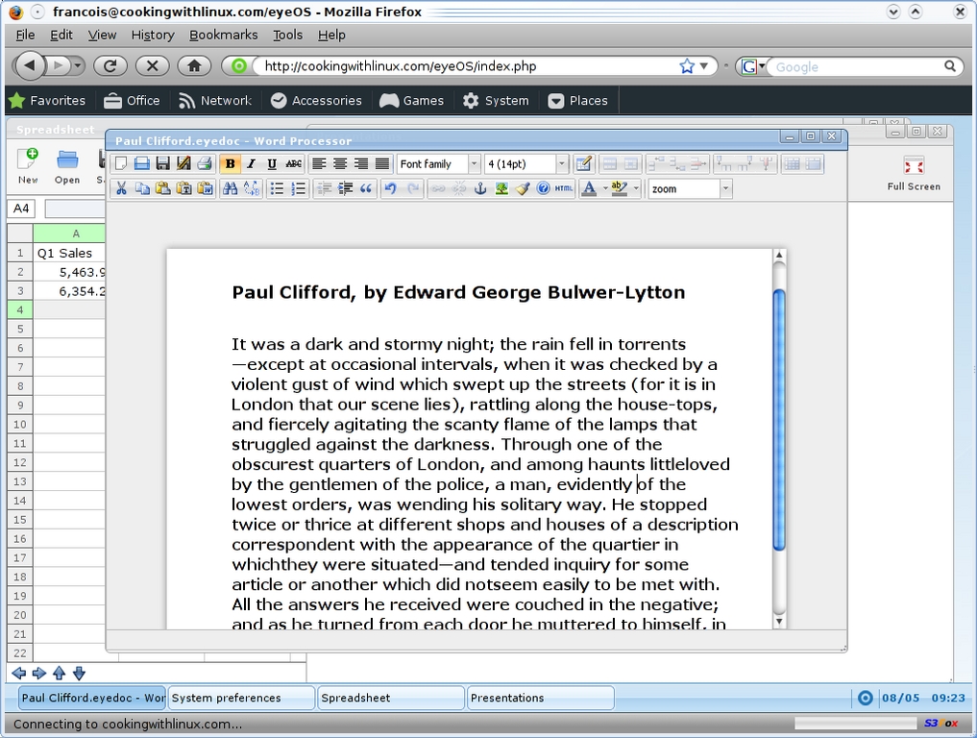This screenshot has width=977, height=738.
Task: Switch to Spreadsheet in the taskbar
Action: 391,698
